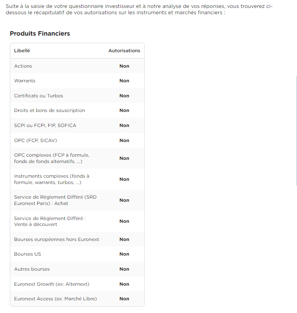Click the Autres bourses label
Screen dimensions: 297x313
point(32,269)
